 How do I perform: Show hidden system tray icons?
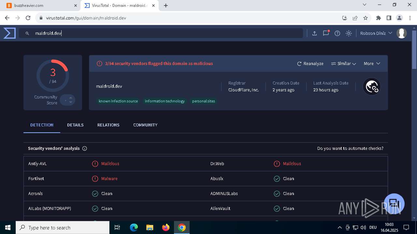[x=339, y=227]
